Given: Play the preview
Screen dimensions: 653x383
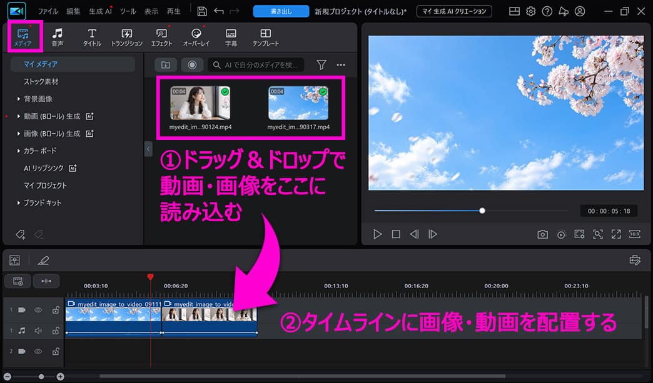Looking at the screenshot, I should point(377,234).
